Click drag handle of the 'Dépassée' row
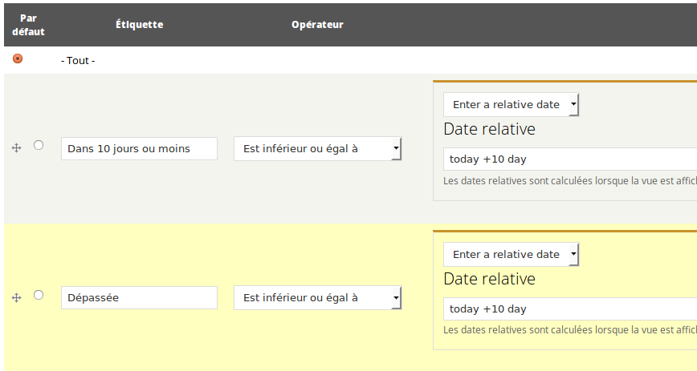 click(16, 297)
